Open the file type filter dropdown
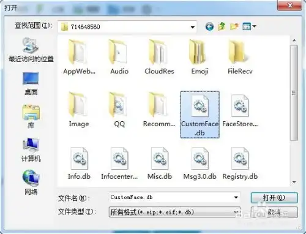 pyautogui.click(x=174, y=212)
